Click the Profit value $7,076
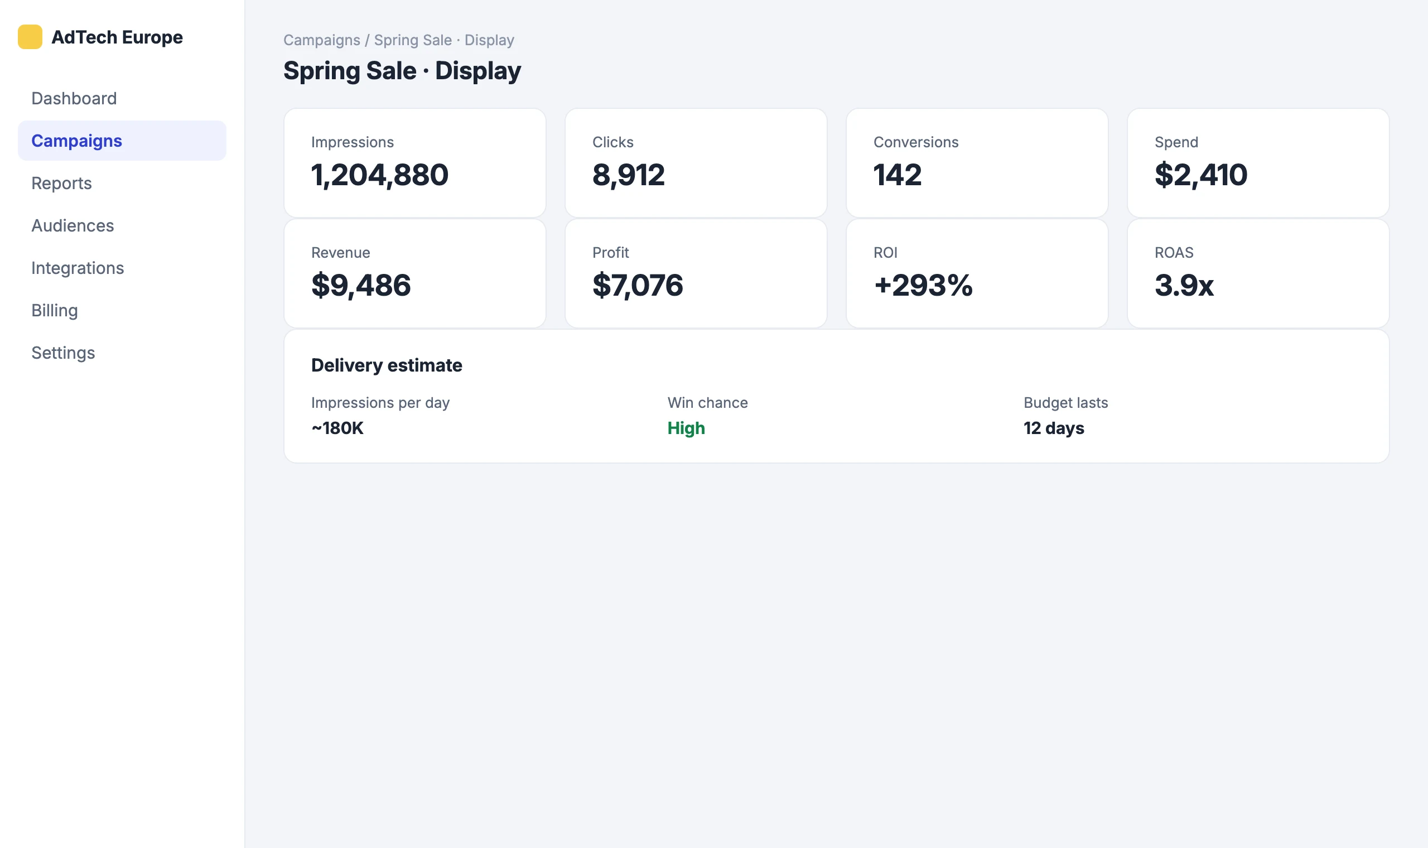1428x848 pixels. click(x=638, y=285)
